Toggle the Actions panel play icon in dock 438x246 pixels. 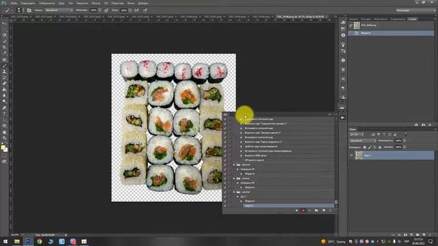click(x=343, y=118)
